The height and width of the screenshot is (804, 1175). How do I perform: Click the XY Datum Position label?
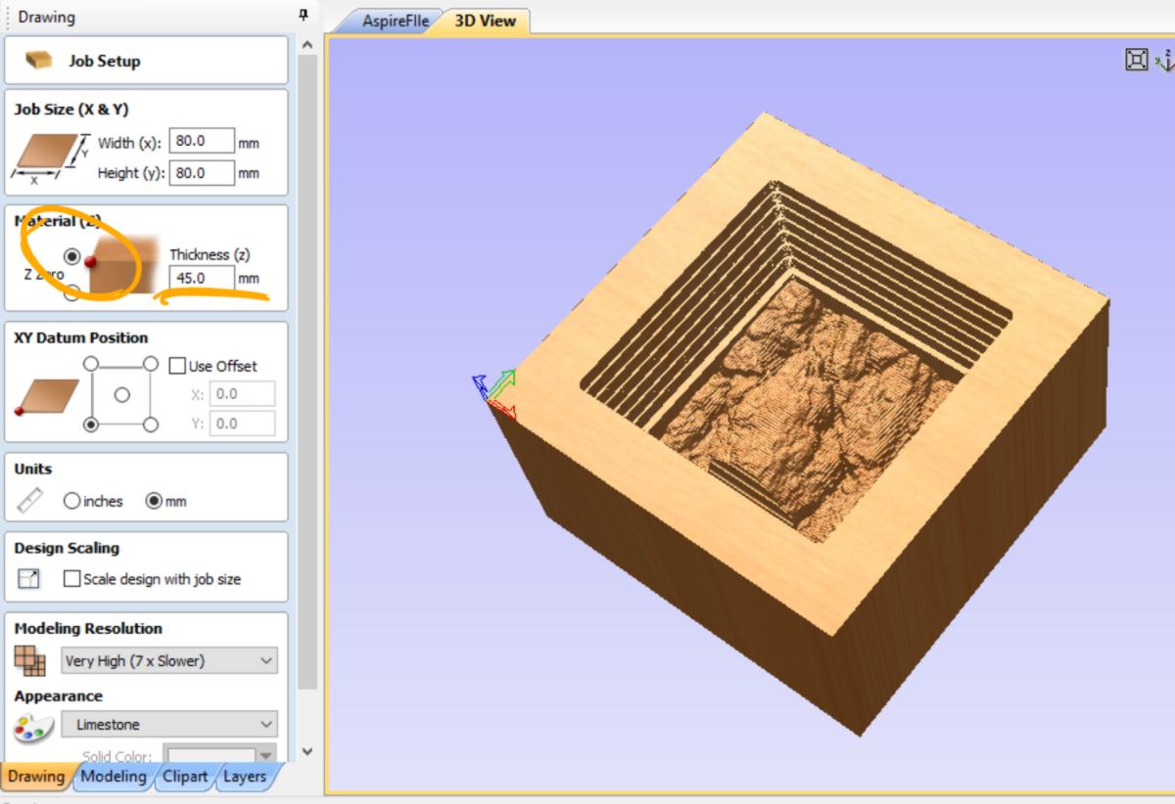(81, 337)
